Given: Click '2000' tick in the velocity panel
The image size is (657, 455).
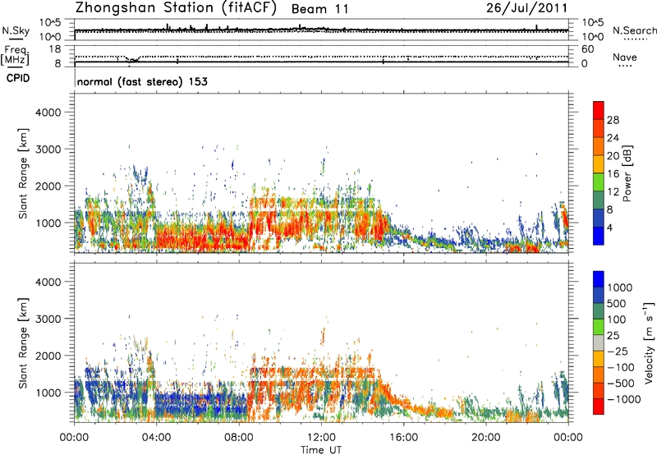Looking at the screenshot, I should [48, 356].
